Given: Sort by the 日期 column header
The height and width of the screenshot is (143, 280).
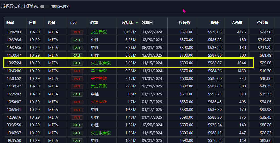Looking at the screenshot, I should [33, 23].
